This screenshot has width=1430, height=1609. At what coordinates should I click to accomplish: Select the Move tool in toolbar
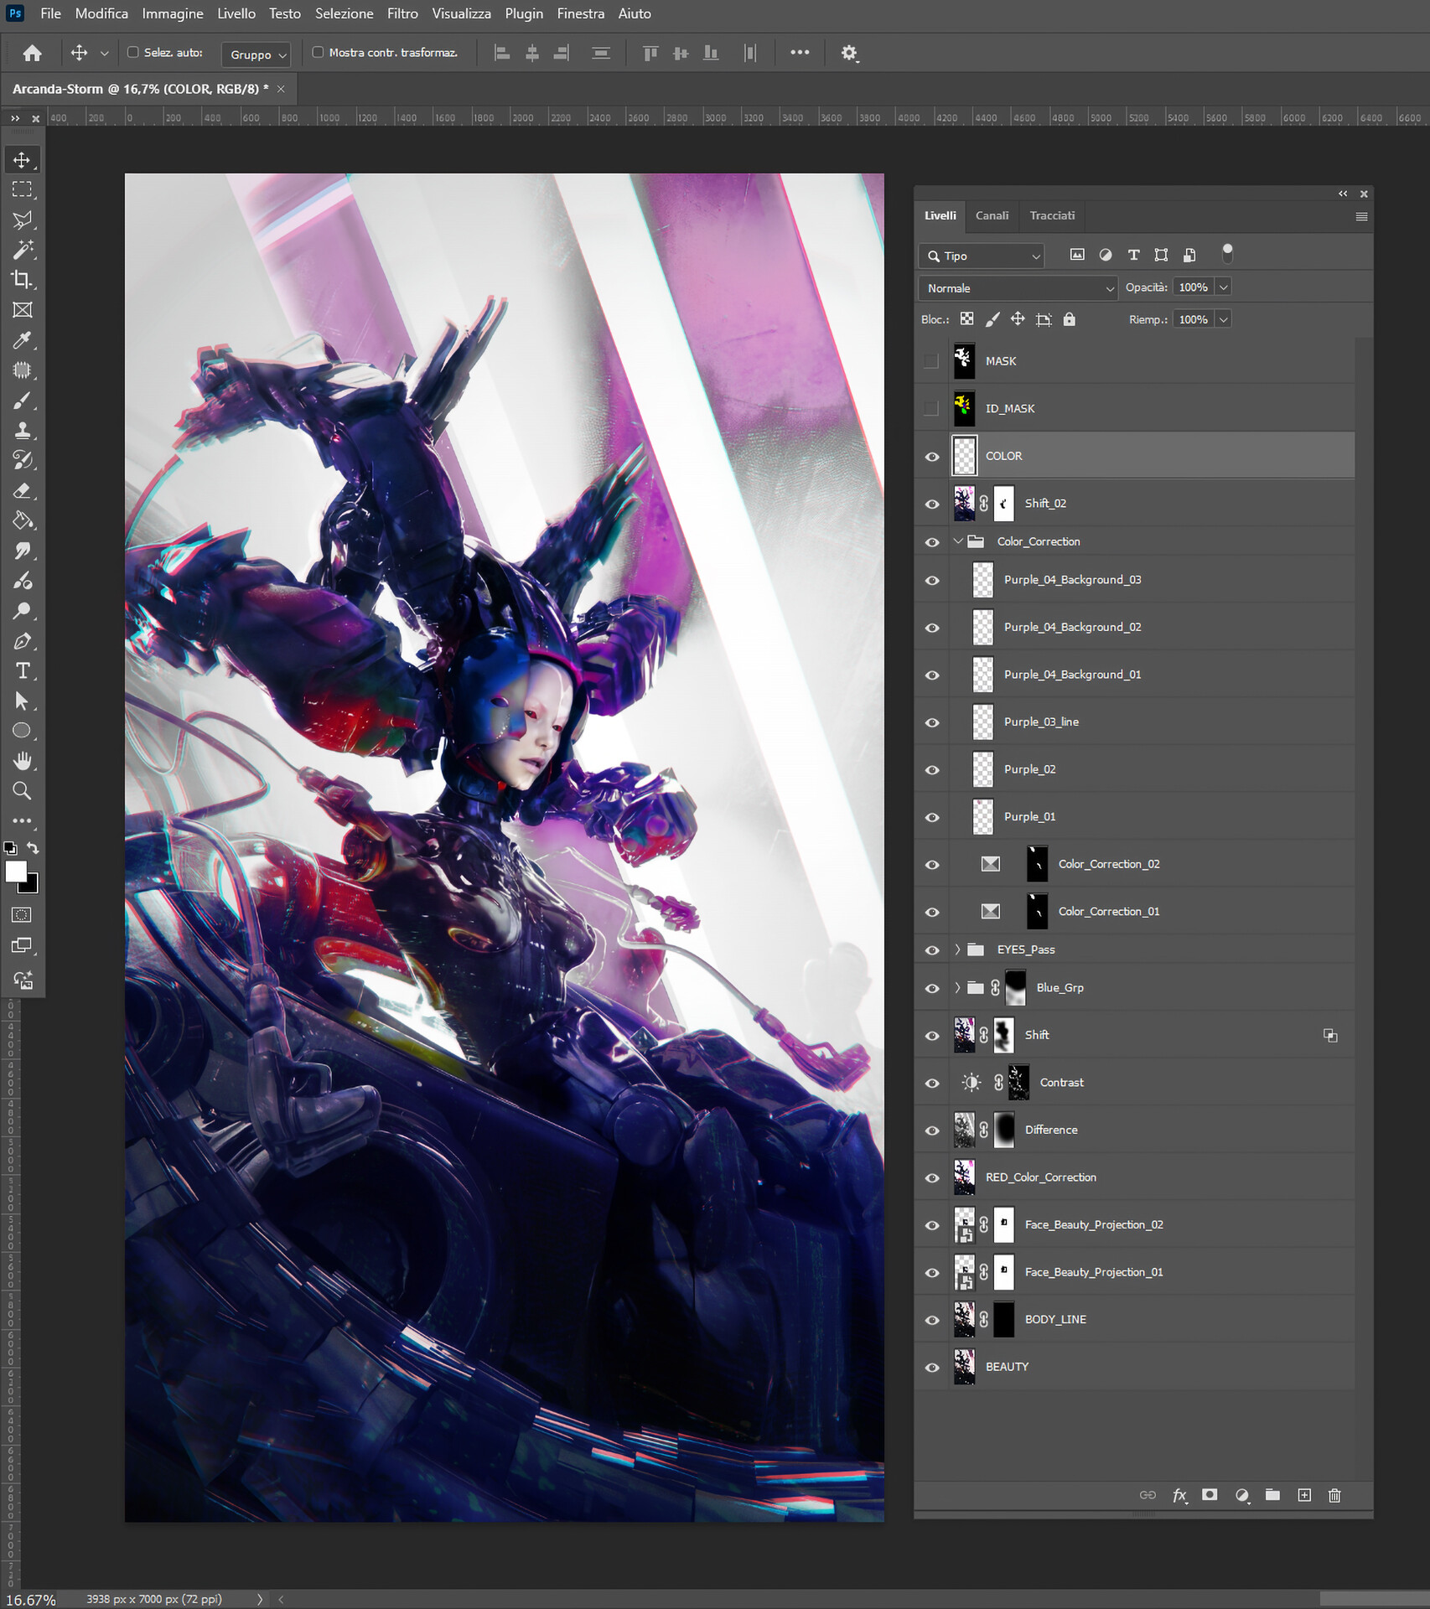pos(23,160)
